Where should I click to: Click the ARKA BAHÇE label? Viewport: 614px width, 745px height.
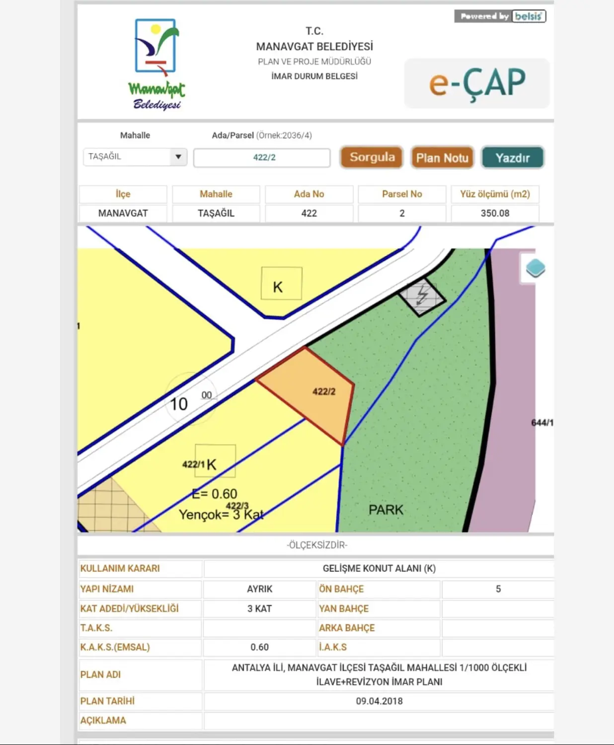click(x=347, y=628)
